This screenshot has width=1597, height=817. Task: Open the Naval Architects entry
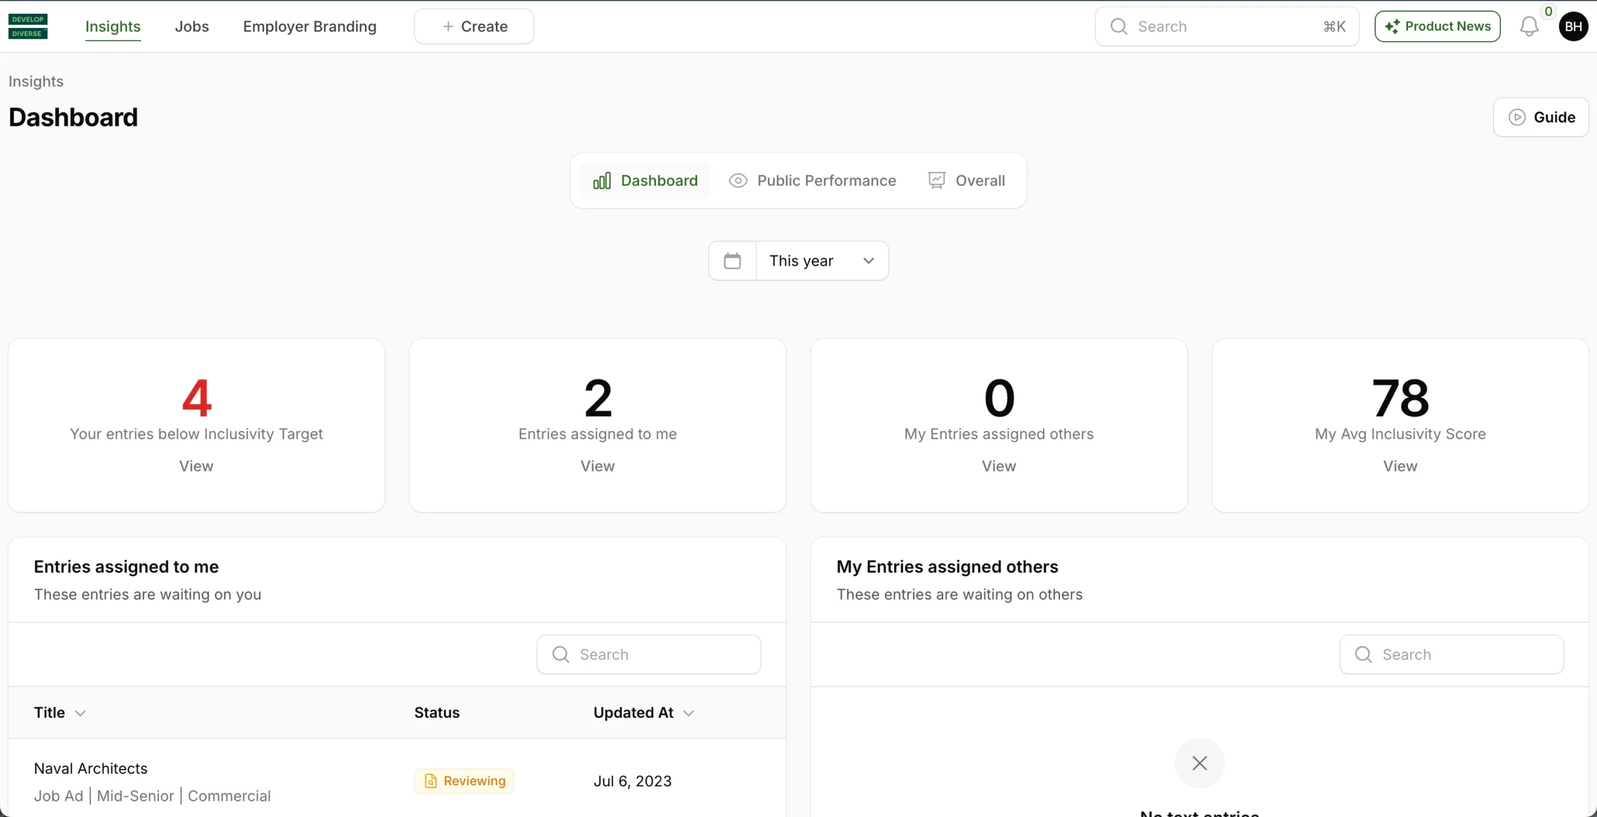[x=90, y=768]
